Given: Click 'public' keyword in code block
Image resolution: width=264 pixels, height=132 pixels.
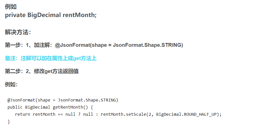Looking at the screenshot, I should [15, 107].
